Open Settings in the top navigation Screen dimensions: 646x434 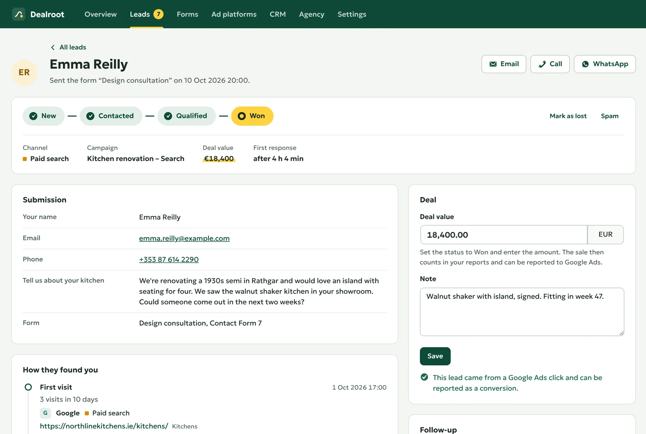(x=352, y=14)
